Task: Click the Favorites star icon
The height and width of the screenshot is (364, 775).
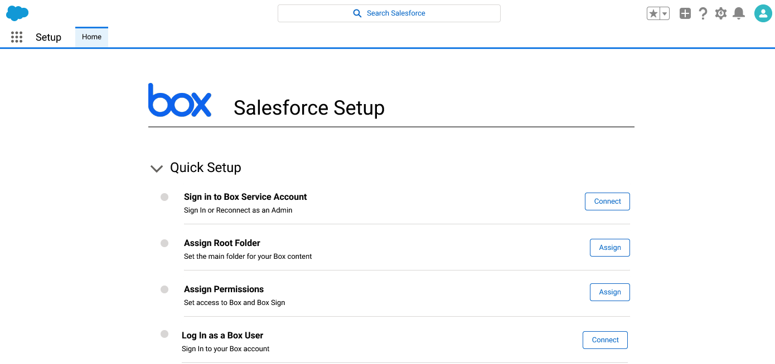Action: (x=653, y=13)
